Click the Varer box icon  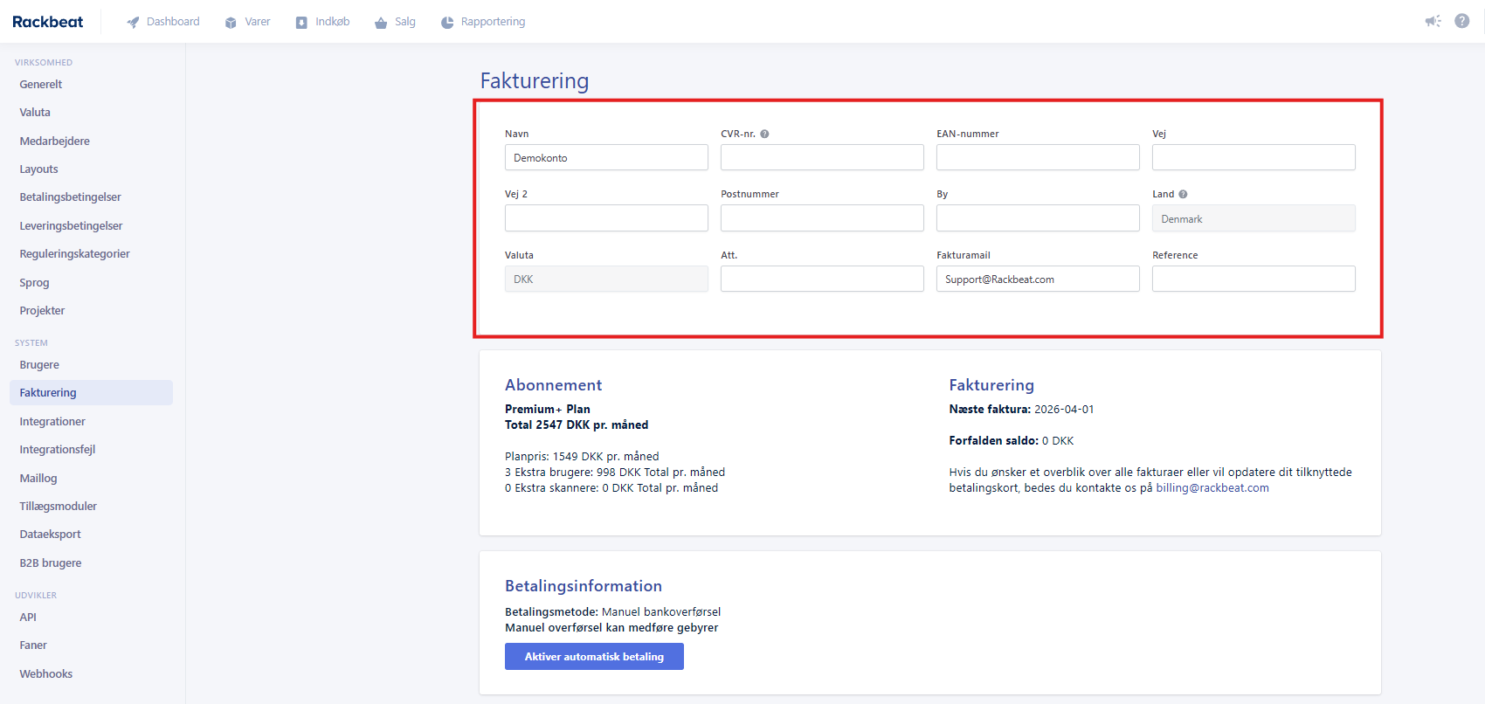[231, 22]
